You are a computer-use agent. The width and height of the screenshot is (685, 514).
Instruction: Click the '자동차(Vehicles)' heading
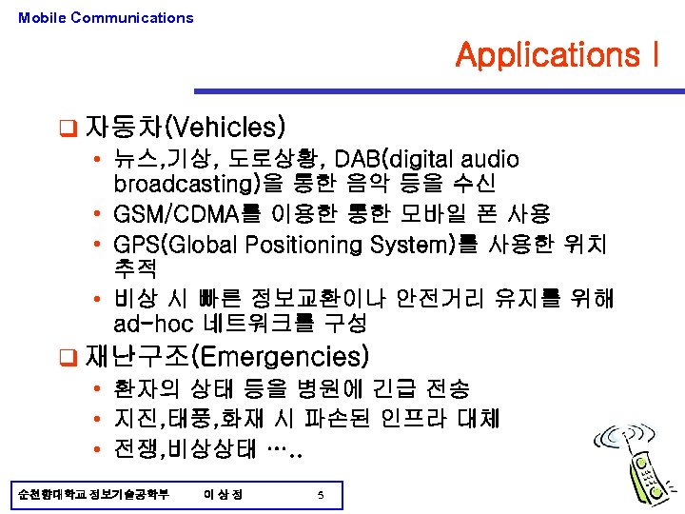coord(186,128)
